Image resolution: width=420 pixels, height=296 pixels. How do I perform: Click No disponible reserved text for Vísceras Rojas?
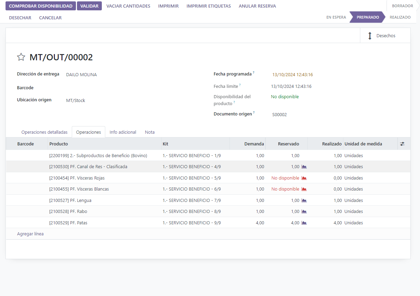coord(285,178)
